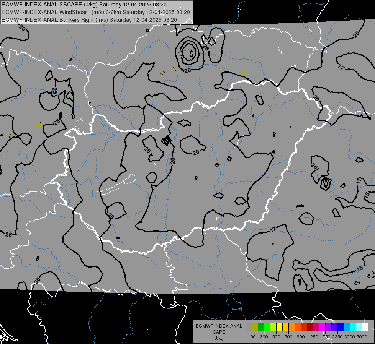
Task: Choose the pure yellow legend swatch
Action: pyautogui.click(x=279, y=327)
